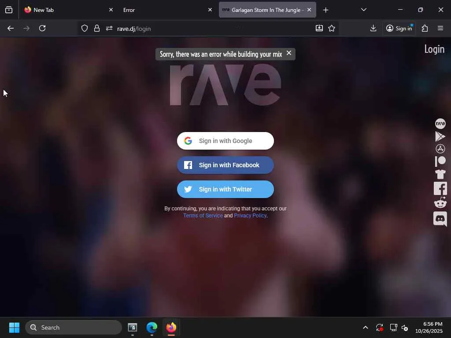Expand the list all tabs dropdown
451x338 pixels.
click(363, 10)
